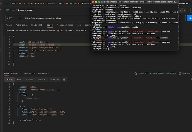192x132 pixels.
Task: Click the blue Send button
Action: (x=189, y=18)
